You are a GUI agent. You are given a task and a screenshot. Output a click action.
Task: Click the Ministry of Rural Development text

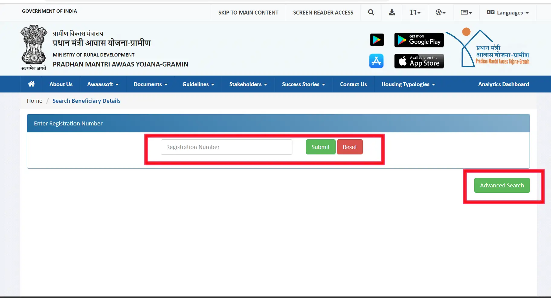[93, 55]
